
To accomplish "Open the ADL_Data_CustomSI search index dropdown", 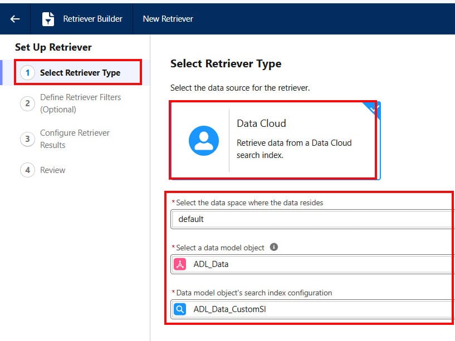I will pyautogui.click(x=312, y=309).
